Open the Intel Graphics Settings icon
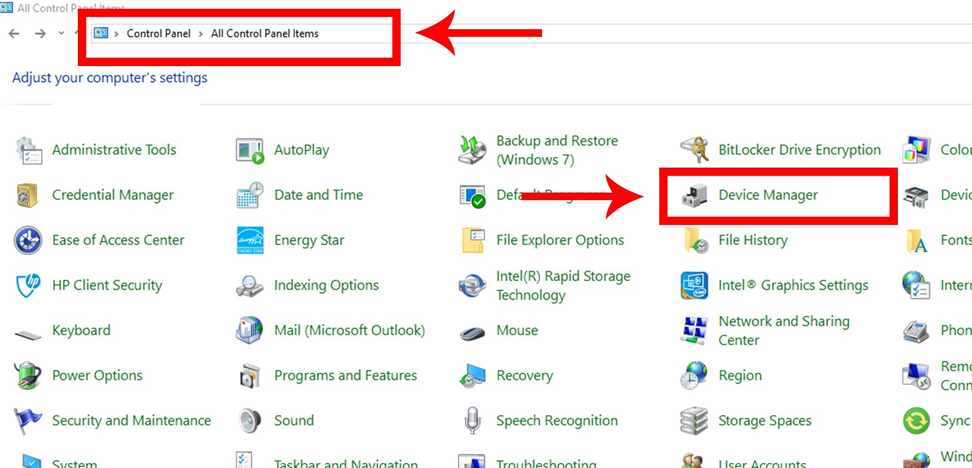 coord(693,285)
